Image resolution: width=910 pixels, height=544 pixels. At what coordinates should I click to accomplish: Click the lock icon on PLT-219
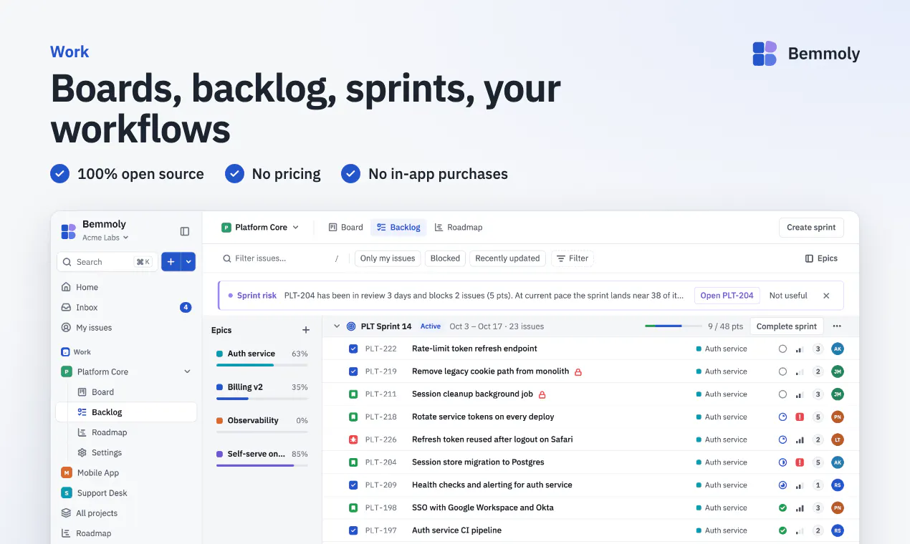(x=578, y=372)
